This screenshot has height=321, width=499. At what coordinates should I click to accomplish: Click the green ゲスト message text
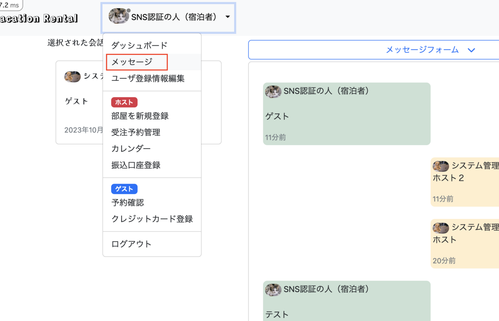click(x=277, y=117)
